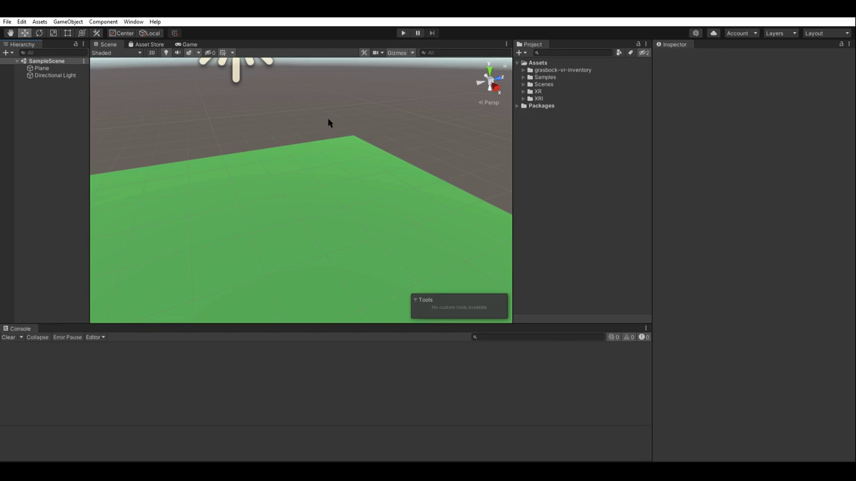856x481 pixels.
Task: Expand the Packages folder
Action: point(517,106)
